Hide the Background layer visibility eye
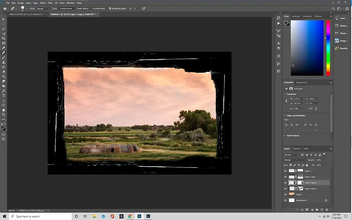352x220 pixels. [x=286, y=200]
